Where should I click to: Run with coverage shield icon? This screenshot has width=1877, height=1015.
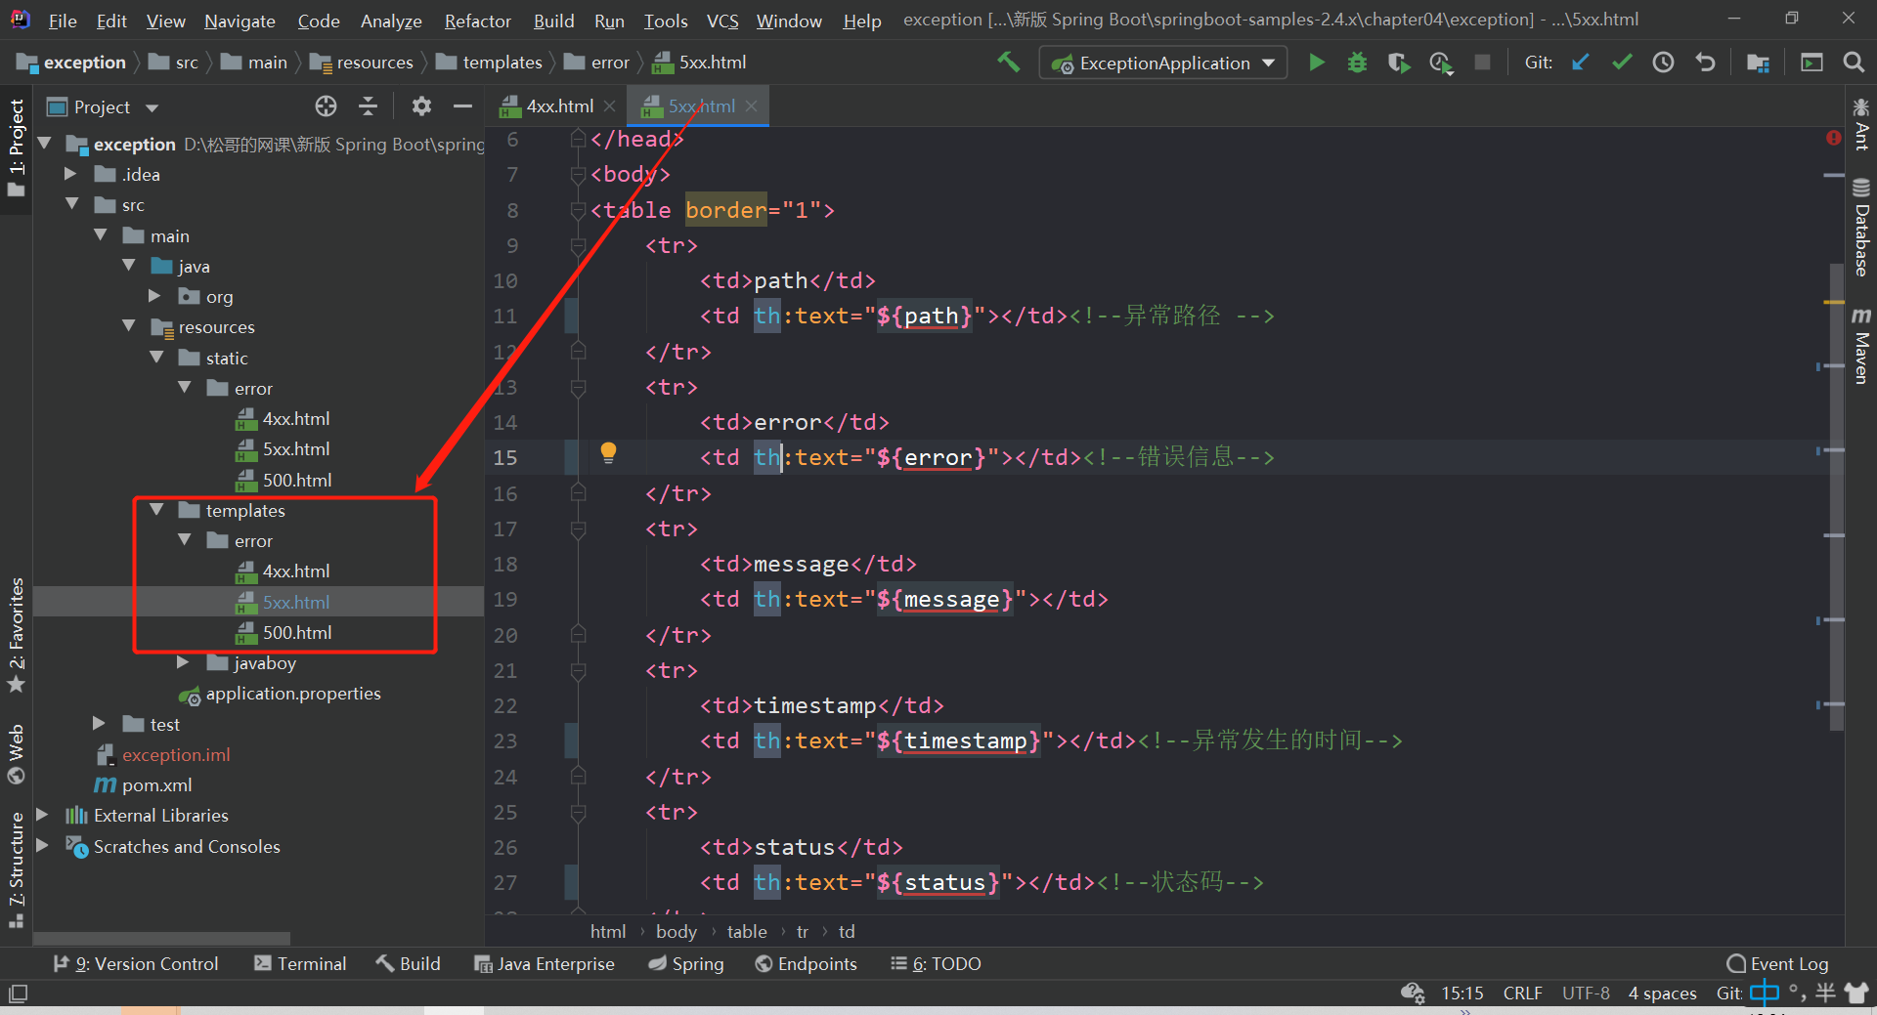click(x=1399, y=63)
